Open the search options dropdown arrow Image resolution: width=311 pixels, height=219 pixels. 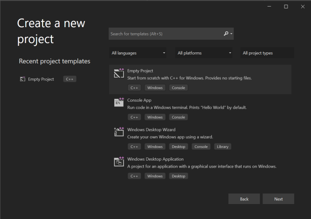coord(231,34)
